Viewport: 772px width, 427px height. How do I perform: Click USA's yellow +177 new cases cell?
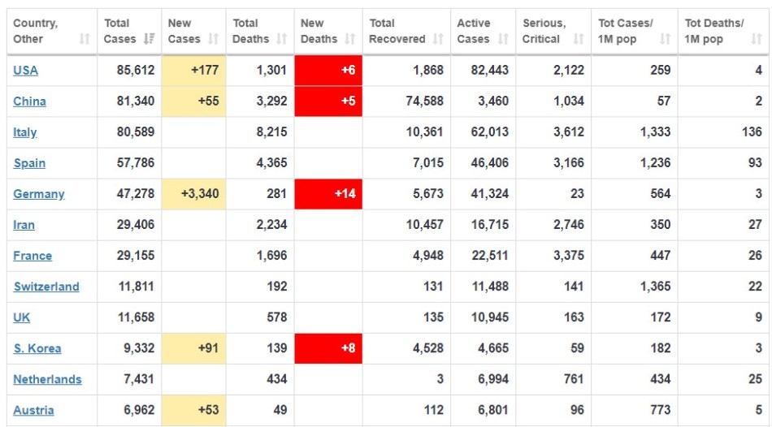(x=193, y=71)
